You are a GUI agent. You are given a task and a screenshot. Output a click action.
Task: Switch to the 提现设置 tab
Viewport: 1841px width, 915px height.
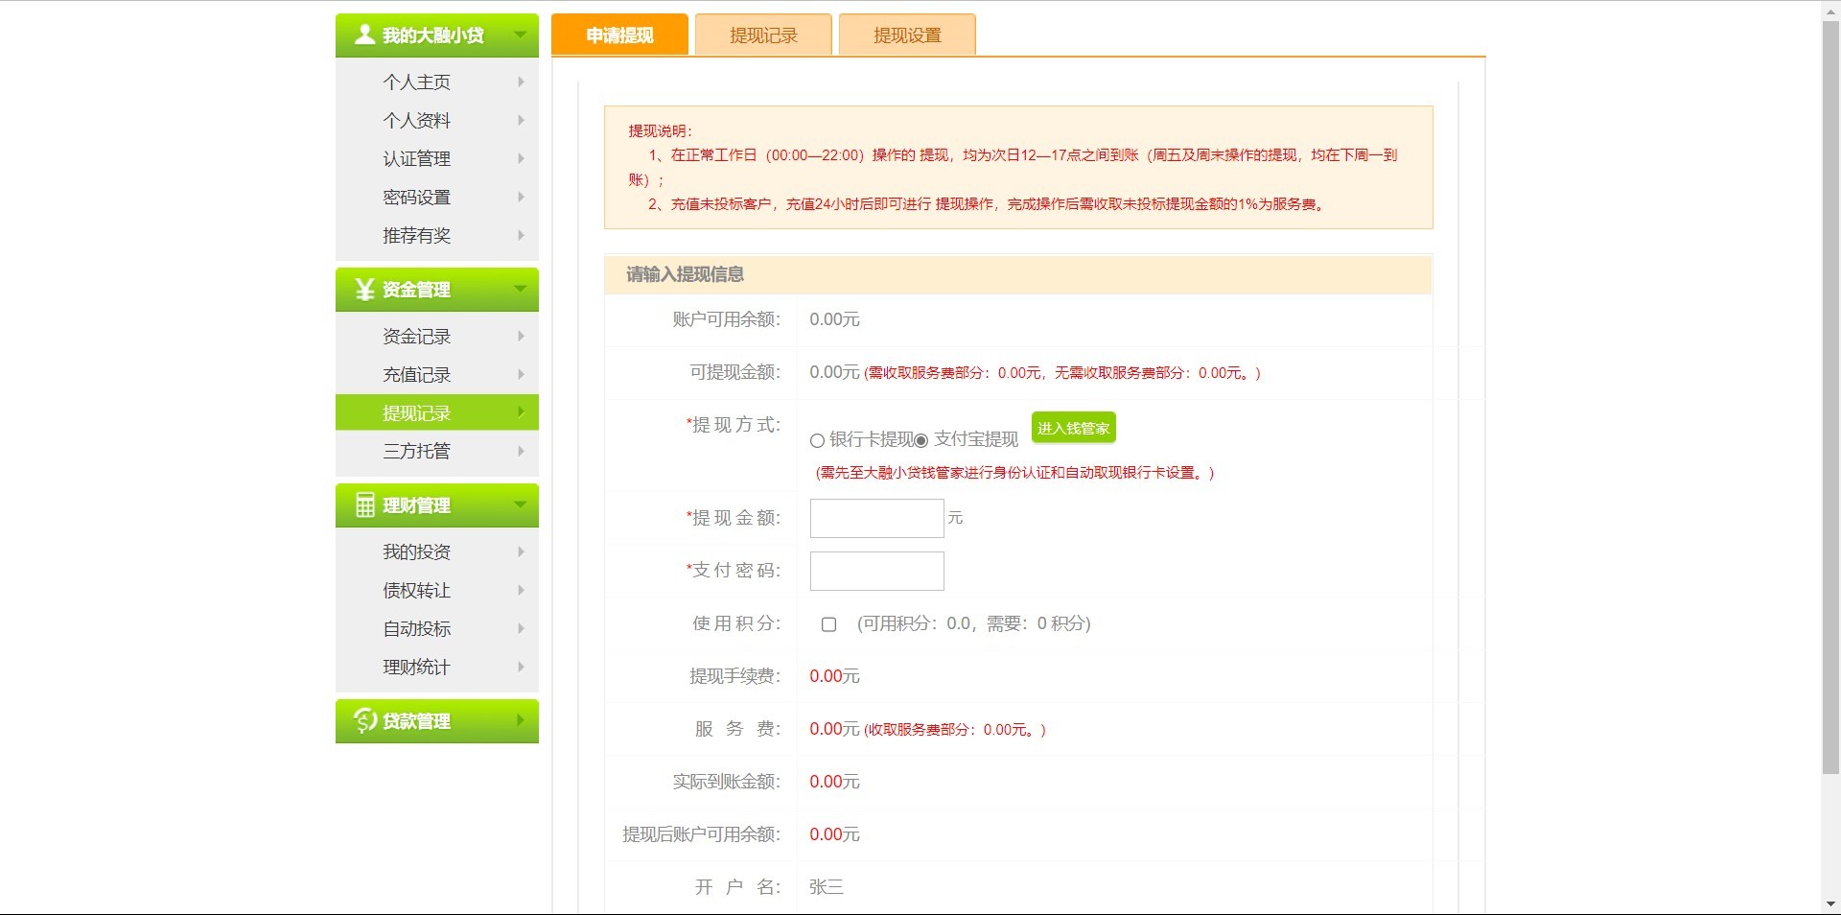pyautogui.click(x=907, y=35)
